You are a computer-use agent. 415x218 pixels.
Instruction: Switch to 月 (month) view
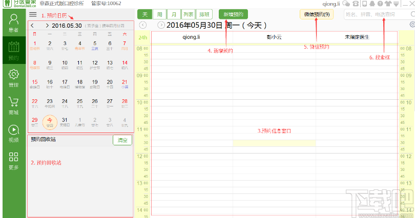(174, 14)
